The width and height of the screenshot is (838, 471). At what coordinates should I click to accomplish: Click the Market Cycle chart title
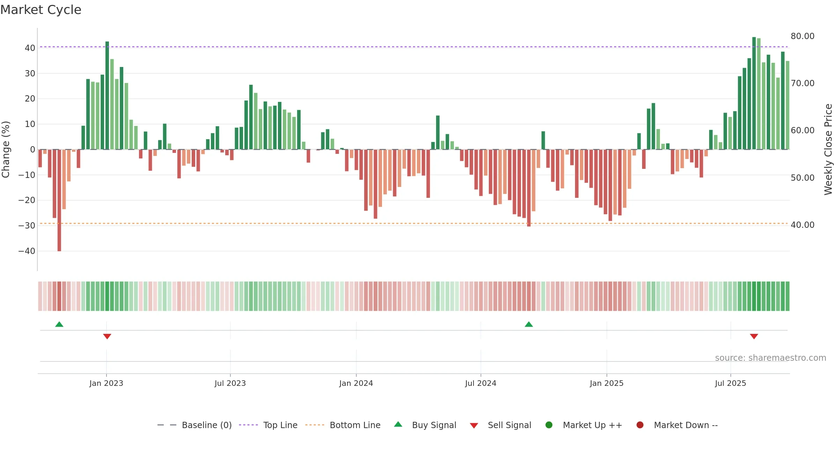tap(41, 10)
